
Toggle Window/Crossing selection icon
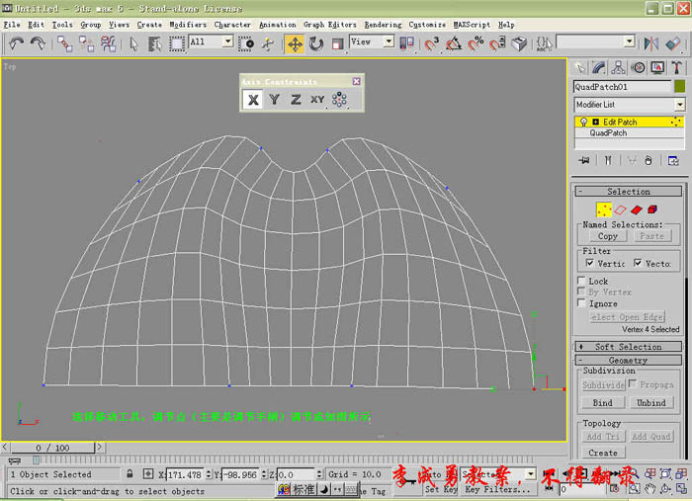[x=246, y=43]
